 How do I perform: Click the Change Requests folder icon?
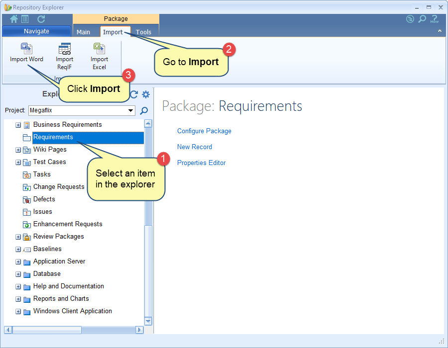pyautogui.click(x=27, y=187)
